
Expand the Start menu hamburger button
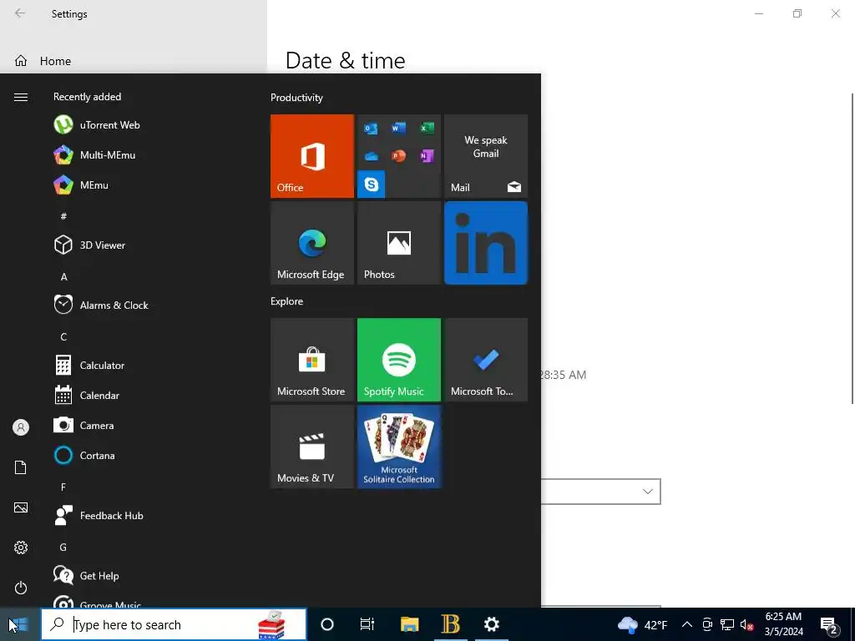pyautogui.click(x=21, y=97)
